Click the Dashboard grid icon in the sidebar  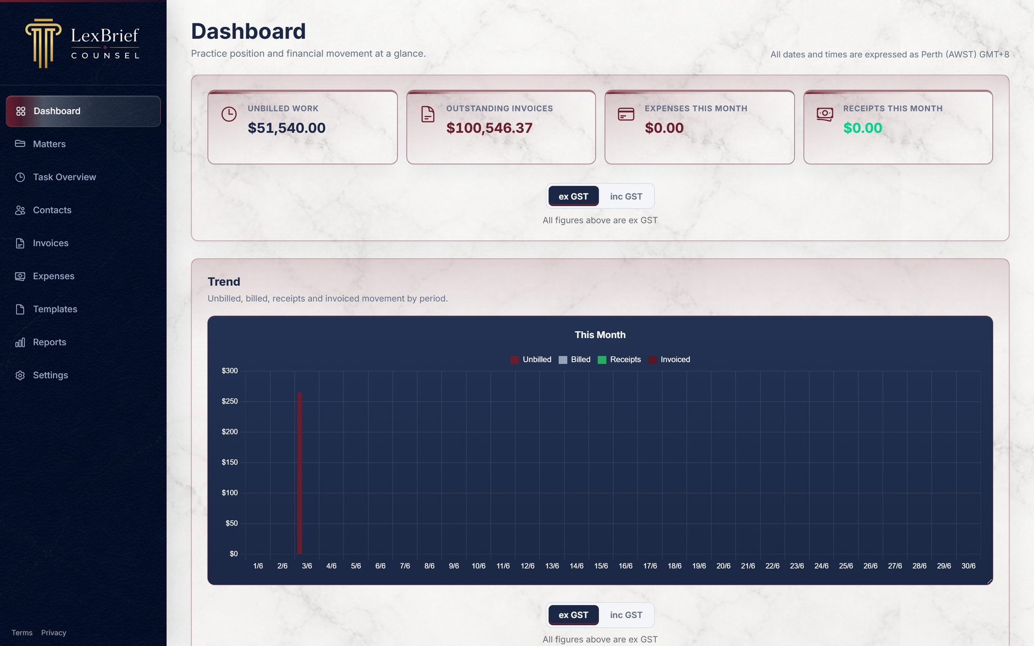click(21, 111)
